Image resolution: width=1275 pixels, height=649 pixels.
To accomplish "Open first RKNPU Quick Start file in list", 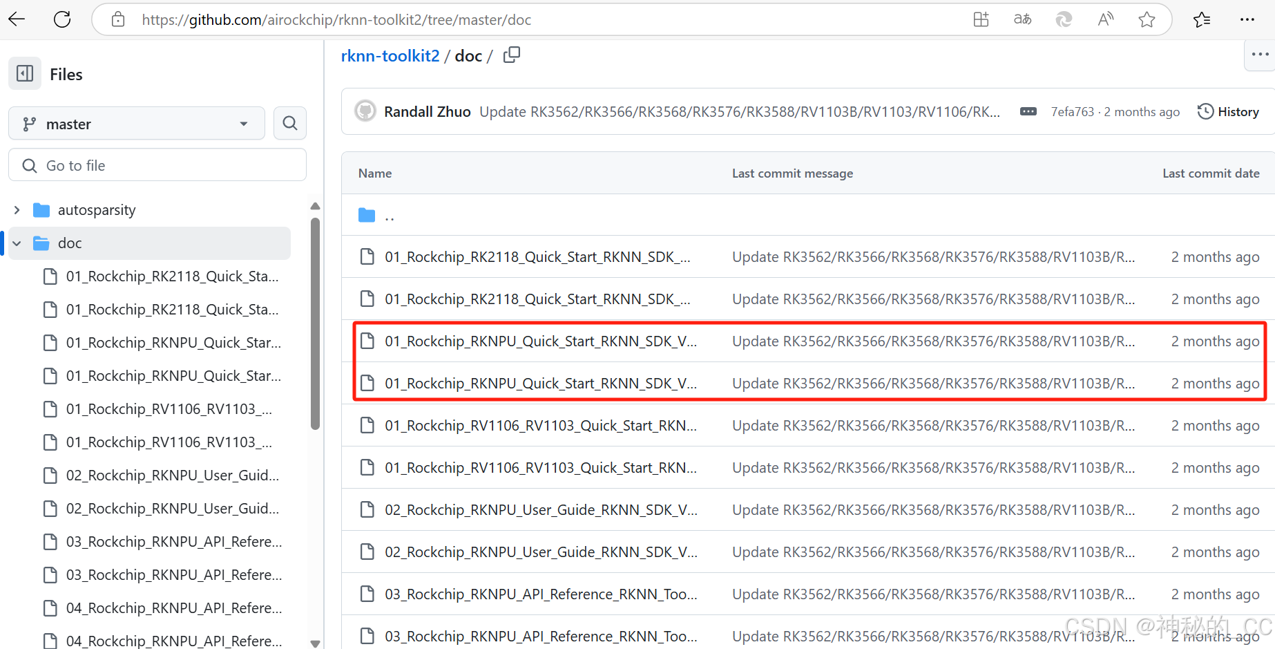I will [x=541, y=341].
